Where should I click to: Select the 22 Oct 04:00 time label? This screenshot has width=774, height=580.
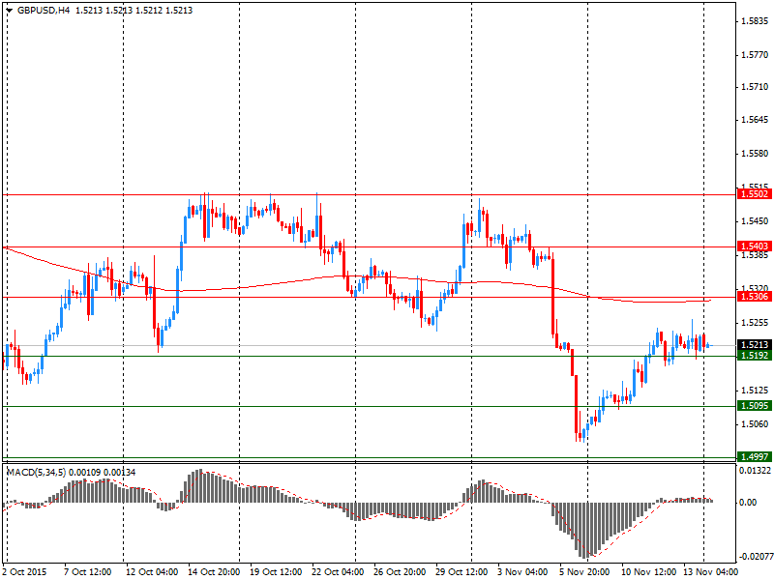(x=338, y=572)
